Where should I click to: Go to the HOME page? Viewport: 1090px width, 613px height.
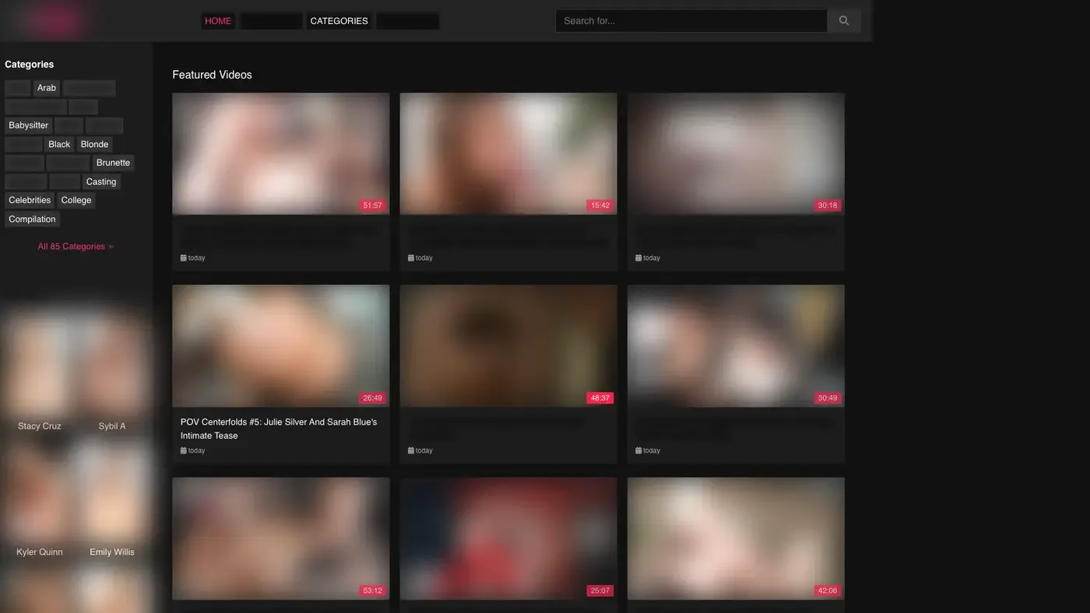pyautogui.click(x=218, y=21)
